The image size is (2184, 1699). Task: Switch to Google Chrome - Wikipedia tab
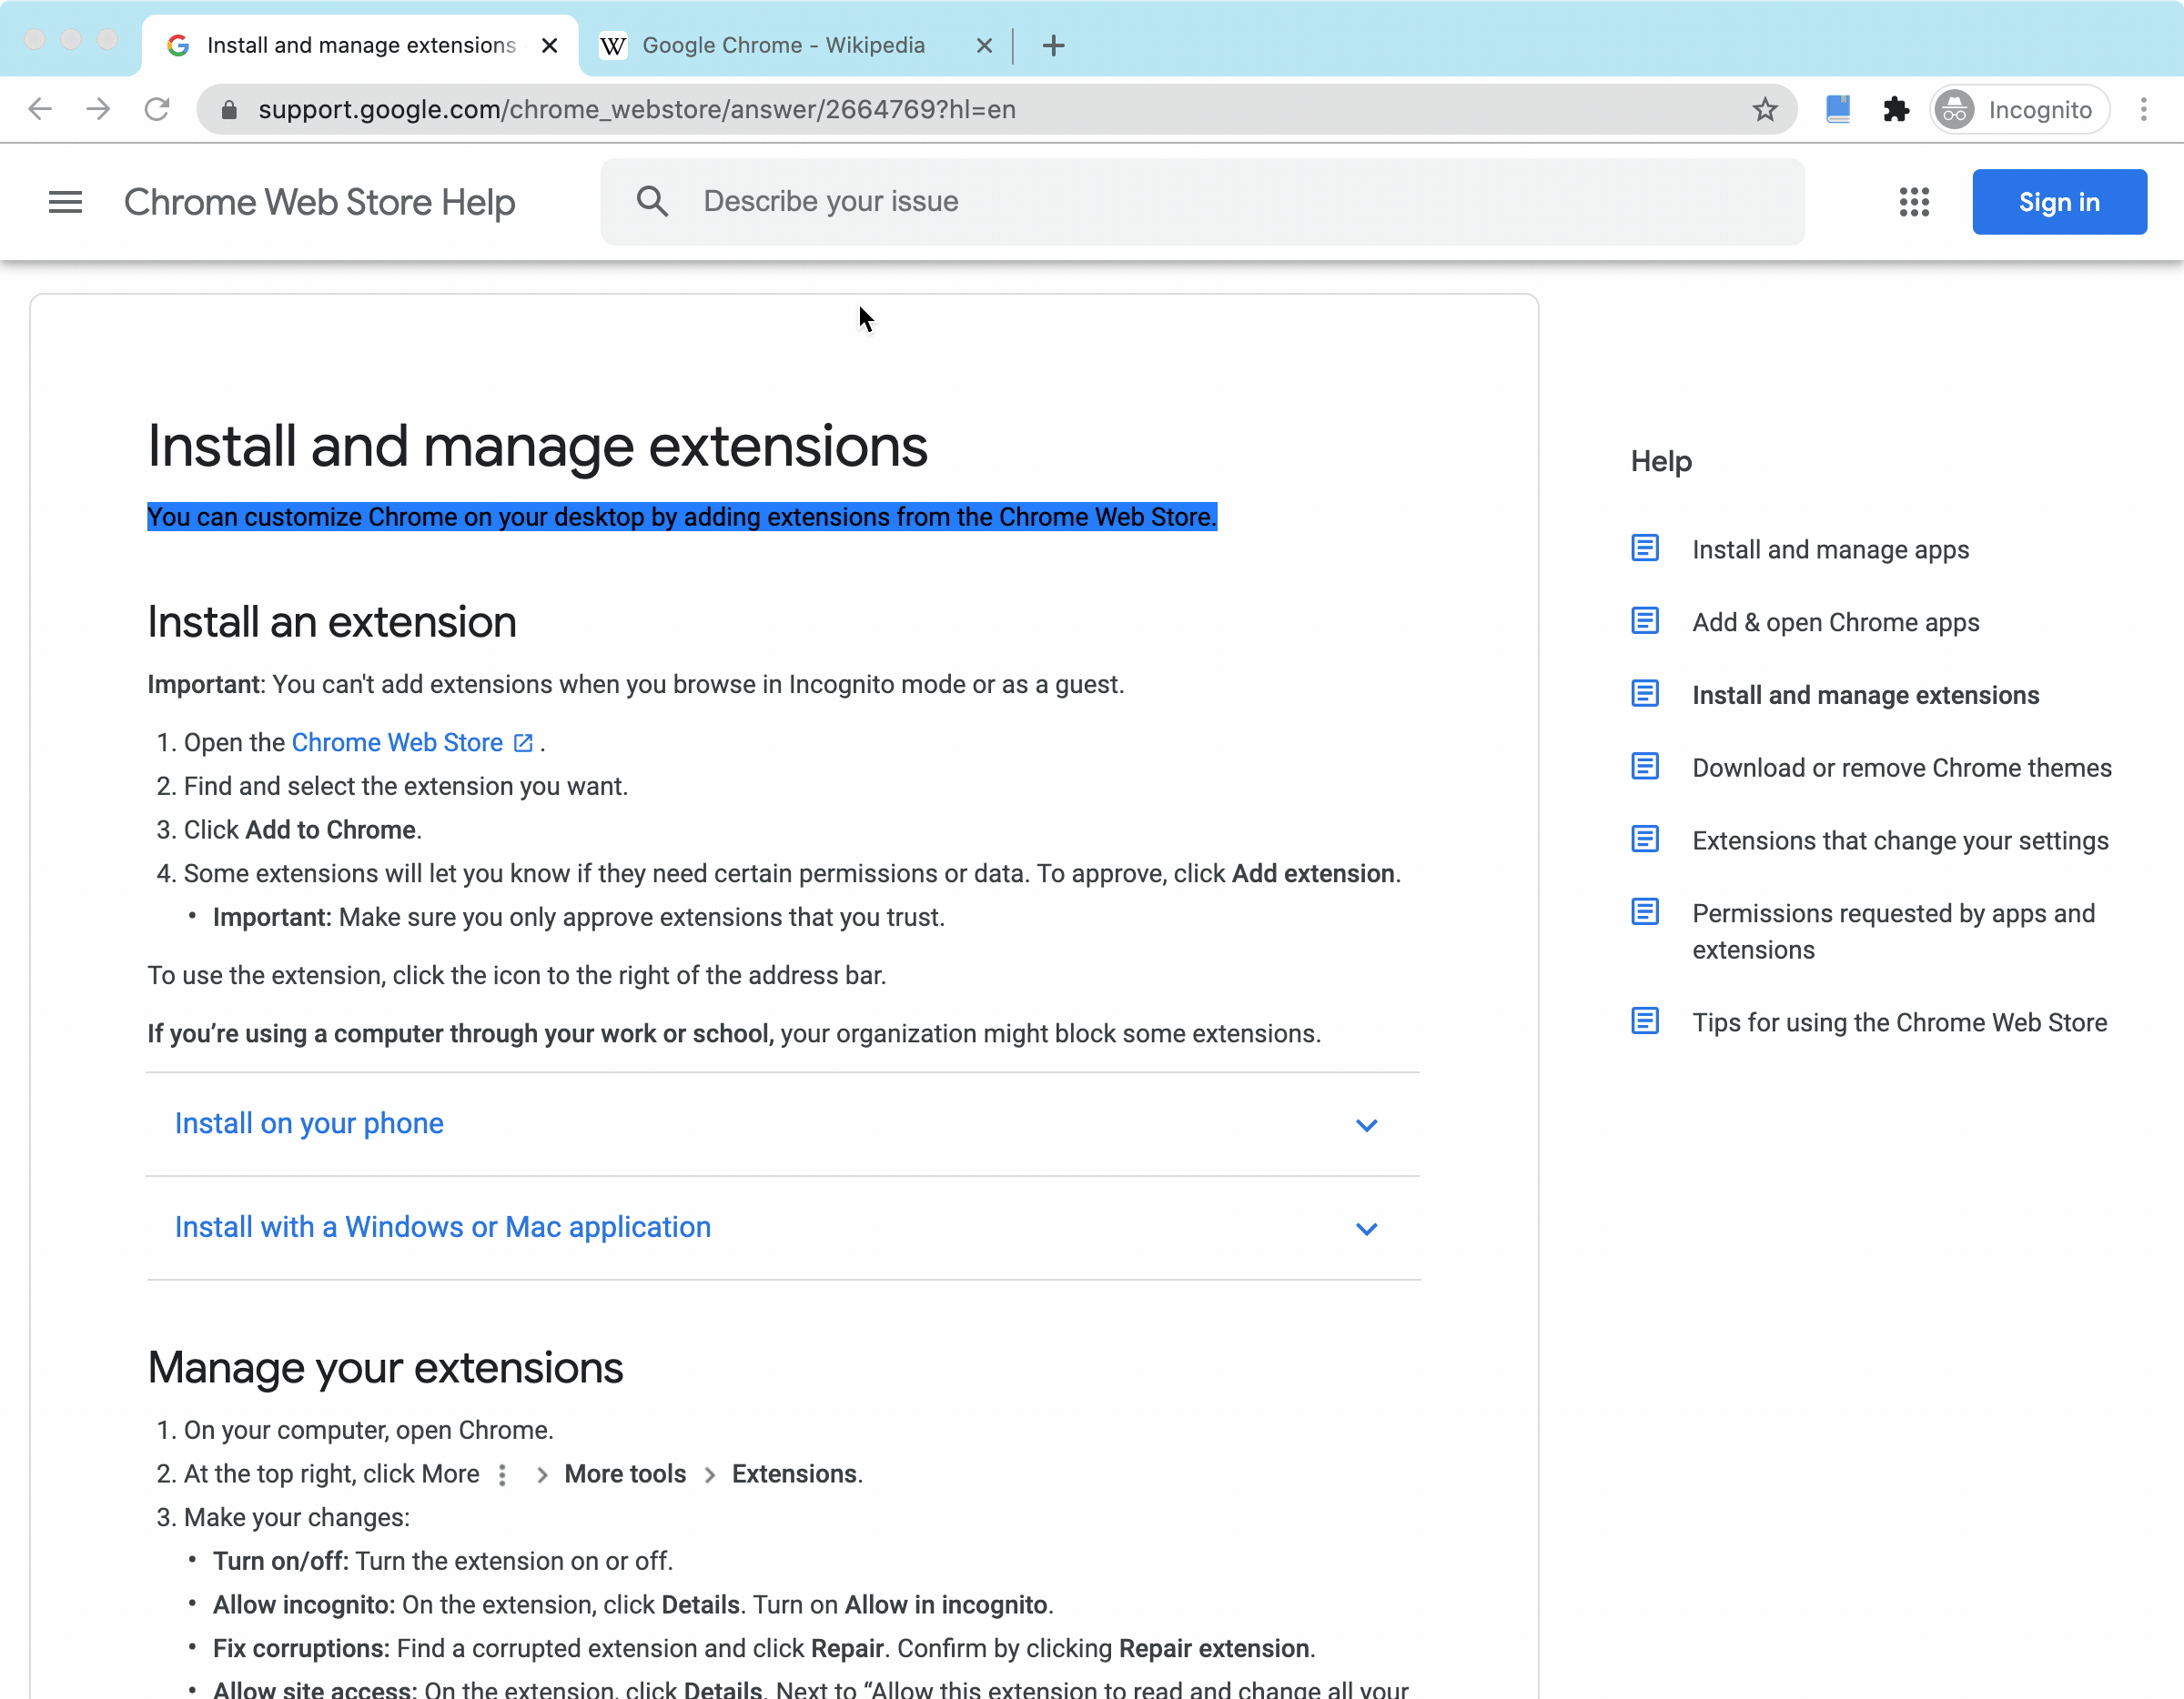783,45
